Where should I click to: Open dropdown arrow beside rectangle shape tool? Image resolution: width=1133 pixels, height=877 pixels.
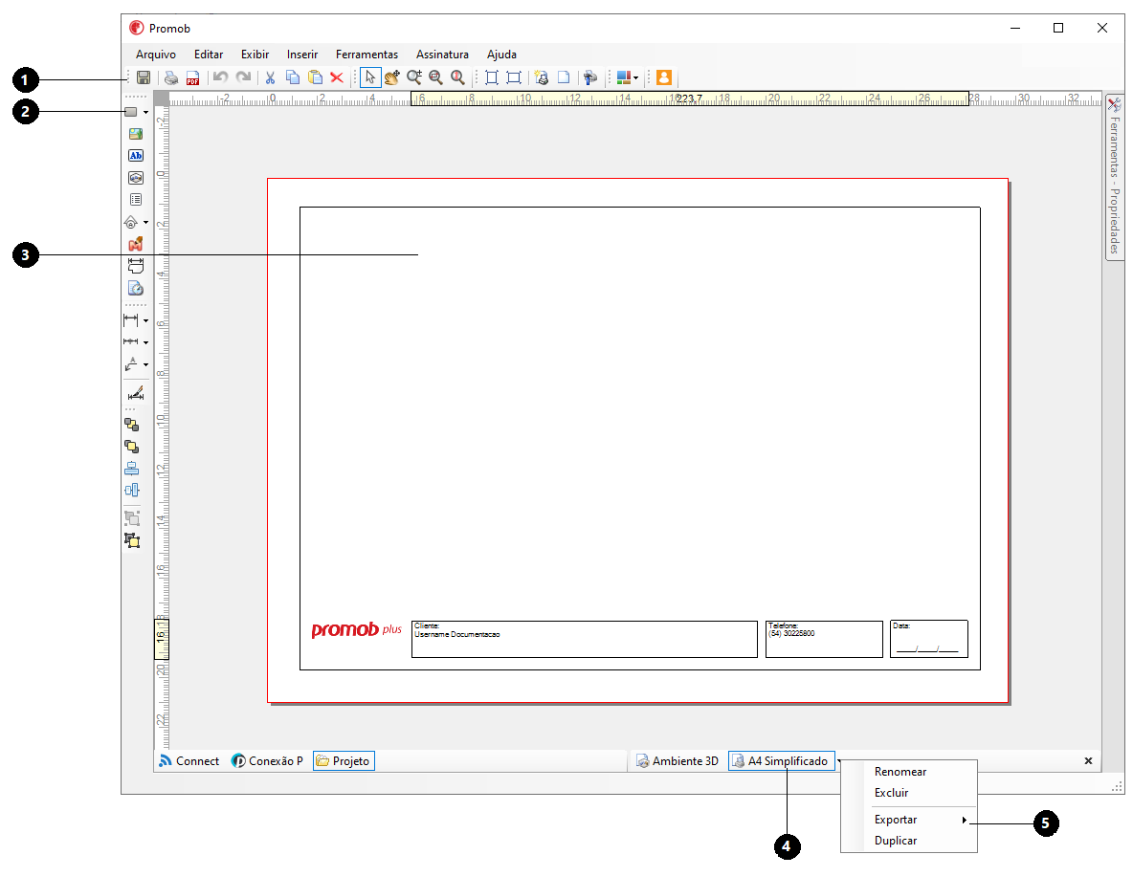(145, 113)
